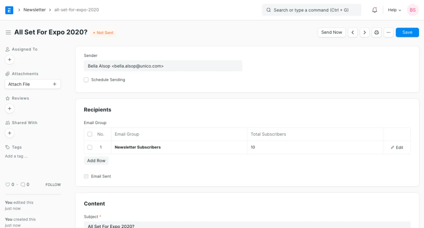
Task: Share document under Shared With
Action: tap(10, 133)
